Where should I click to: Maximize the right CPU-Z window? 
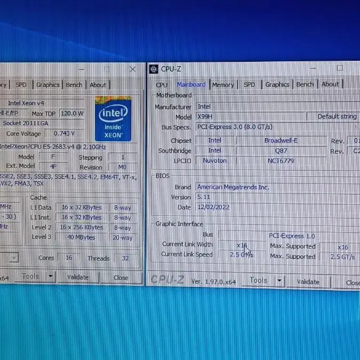click(340, 68)
